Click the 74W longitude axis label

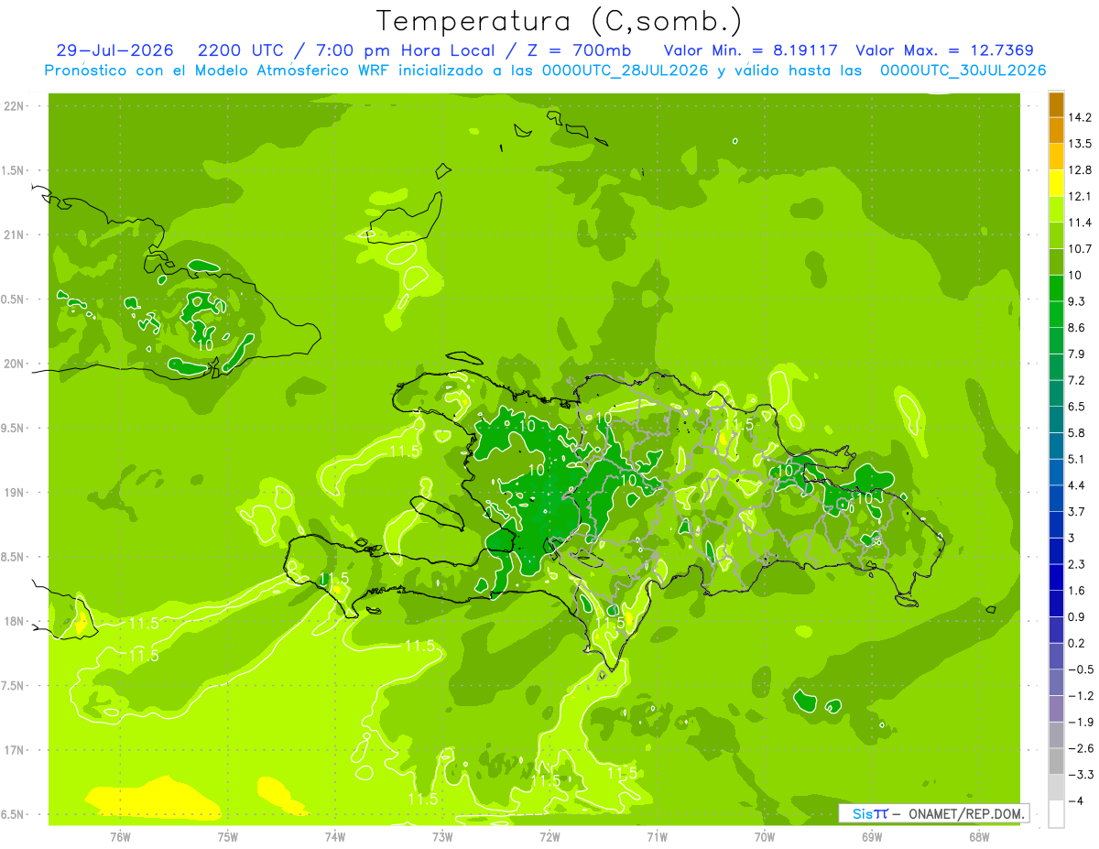(335, 838)
